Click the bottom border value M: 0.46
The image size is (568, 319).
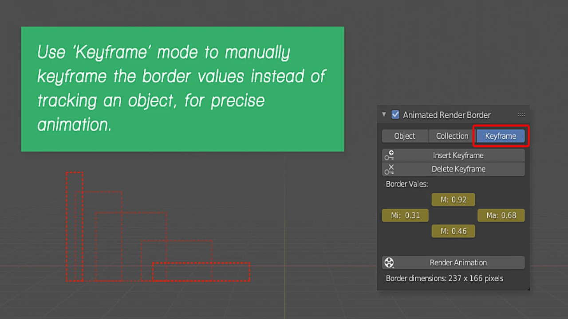[453, 231]
